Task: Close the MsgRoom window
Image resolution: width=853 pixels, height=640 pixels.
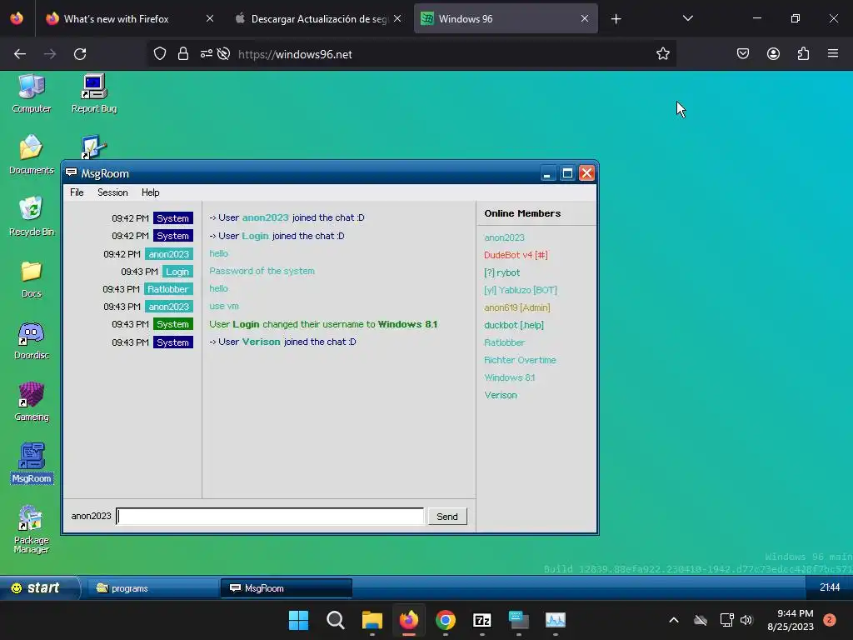Action: (x=586, y=173)
